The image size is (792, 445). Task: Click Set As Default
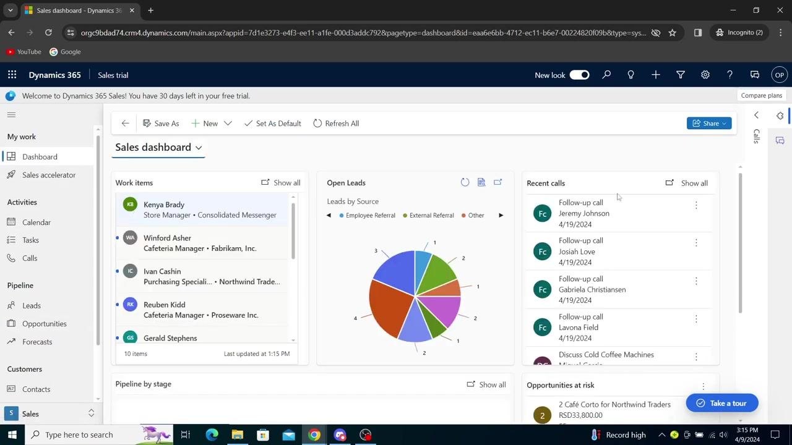point(272,124)
